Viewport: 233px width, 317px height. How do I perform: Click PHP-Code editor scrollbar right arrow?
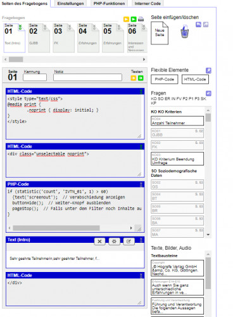[x=131, y=228]
